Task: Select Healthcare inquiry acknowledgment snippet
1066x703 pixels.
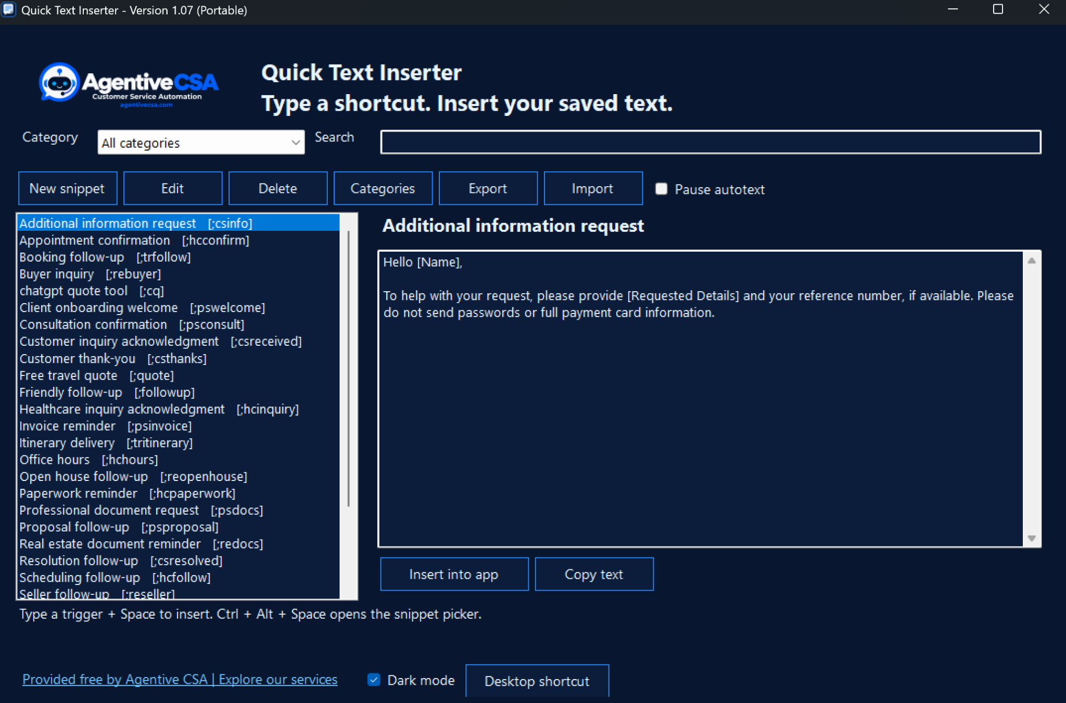Action: [x=179, y=409]
